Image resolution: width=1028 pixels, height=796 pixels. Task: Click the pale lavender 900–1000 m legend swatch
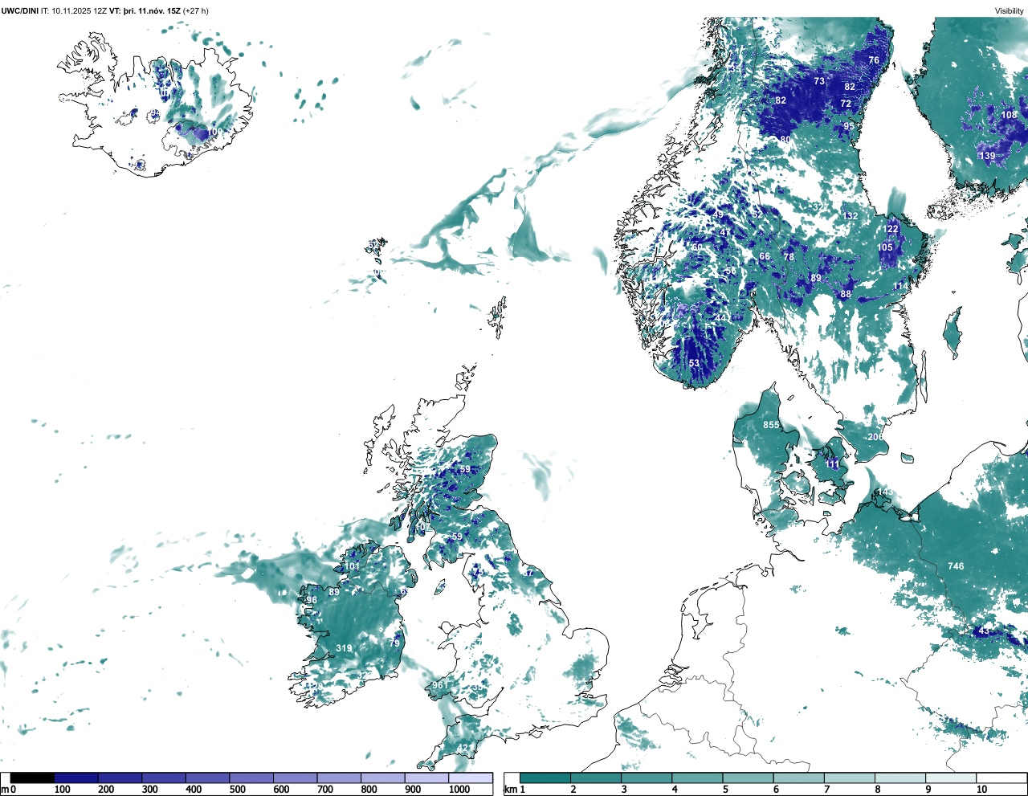(426, 778)
